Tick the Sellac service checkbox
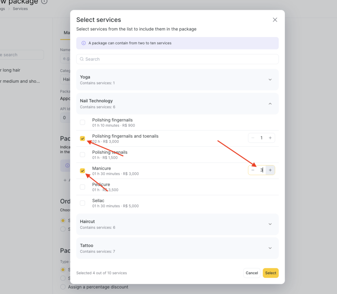Screen dimensions: 337x294 [82, 203]
